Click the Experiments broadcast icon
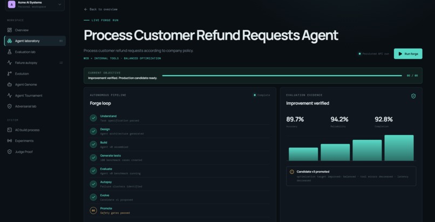Viewport: 435px width, 222px height. point(9,140)
